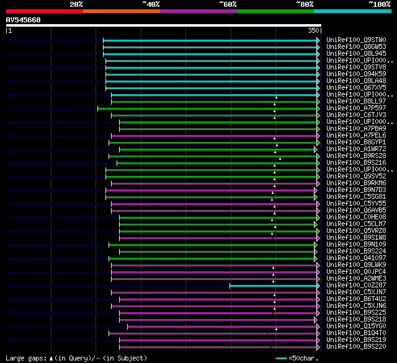Click the red 20% identity legend segment

45,11
